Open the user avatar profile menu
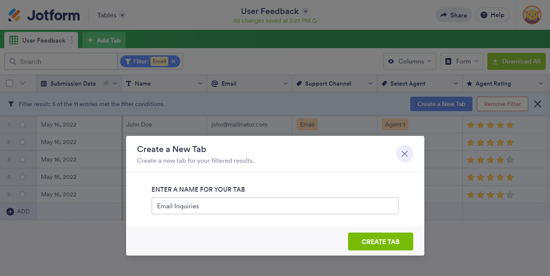550x276 pixels. pos(532,15)
